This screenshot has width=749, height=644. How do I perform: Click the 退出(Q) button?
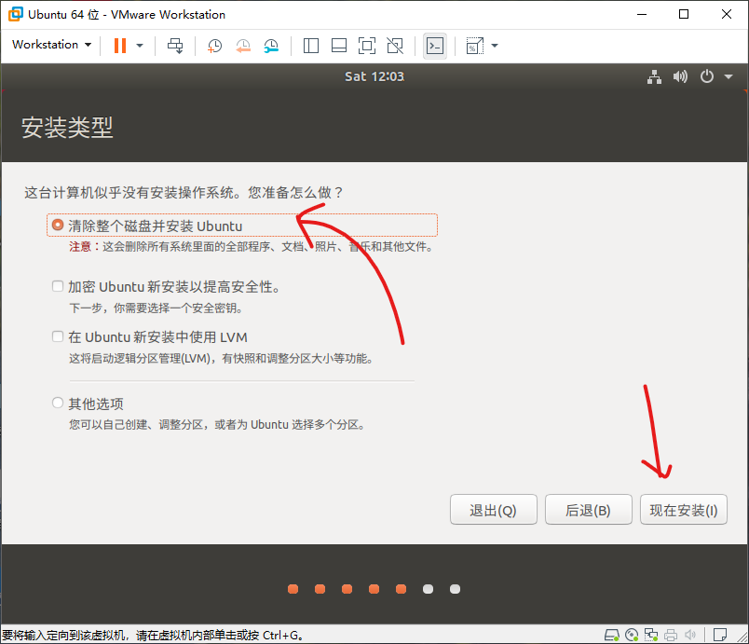(x=494, y=510)
